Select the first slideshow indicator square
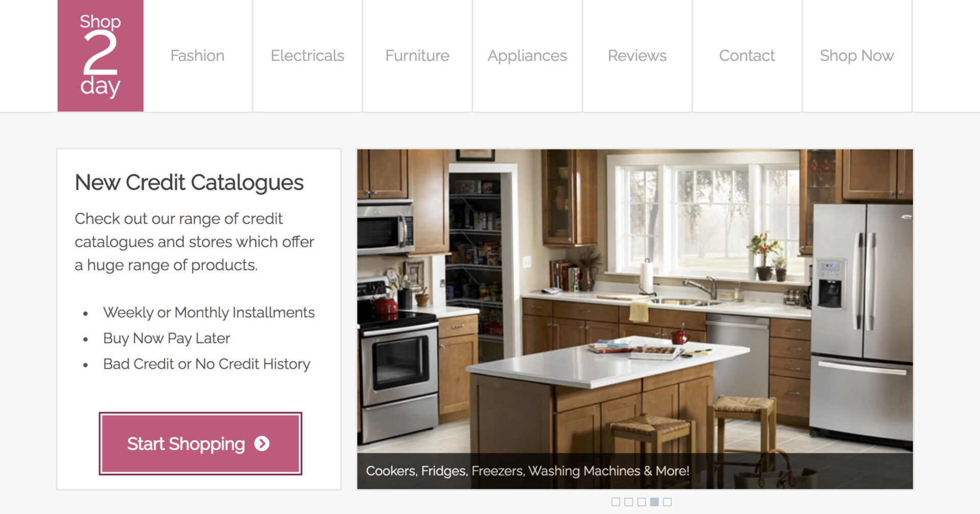Viewport: 980px width, 514px height. (x=616, y=502)
